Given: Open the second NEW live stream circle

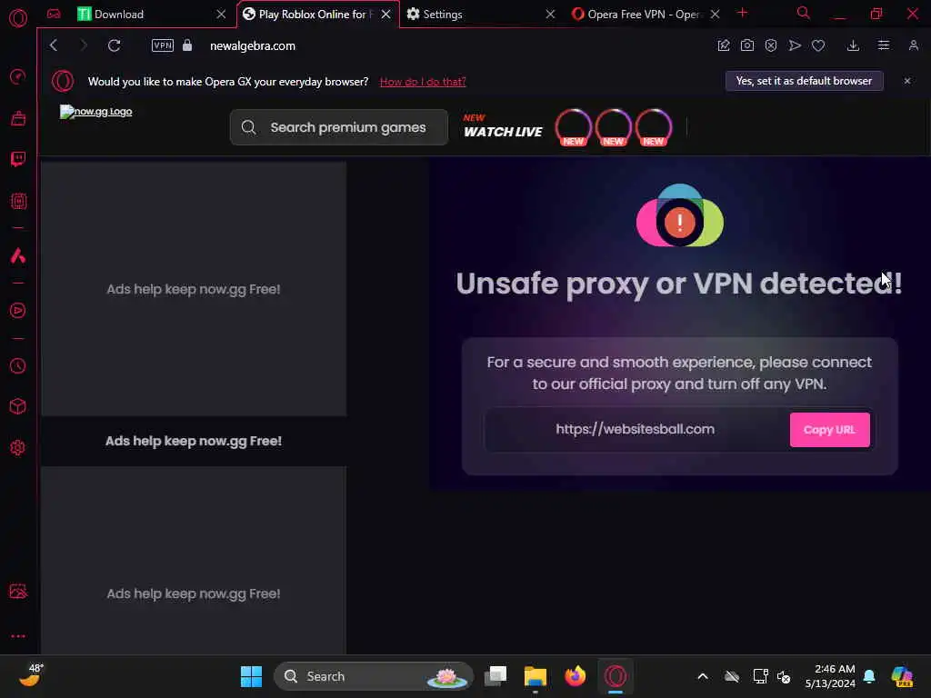Looking at the screenshot, I should click(x=614, y=127).
